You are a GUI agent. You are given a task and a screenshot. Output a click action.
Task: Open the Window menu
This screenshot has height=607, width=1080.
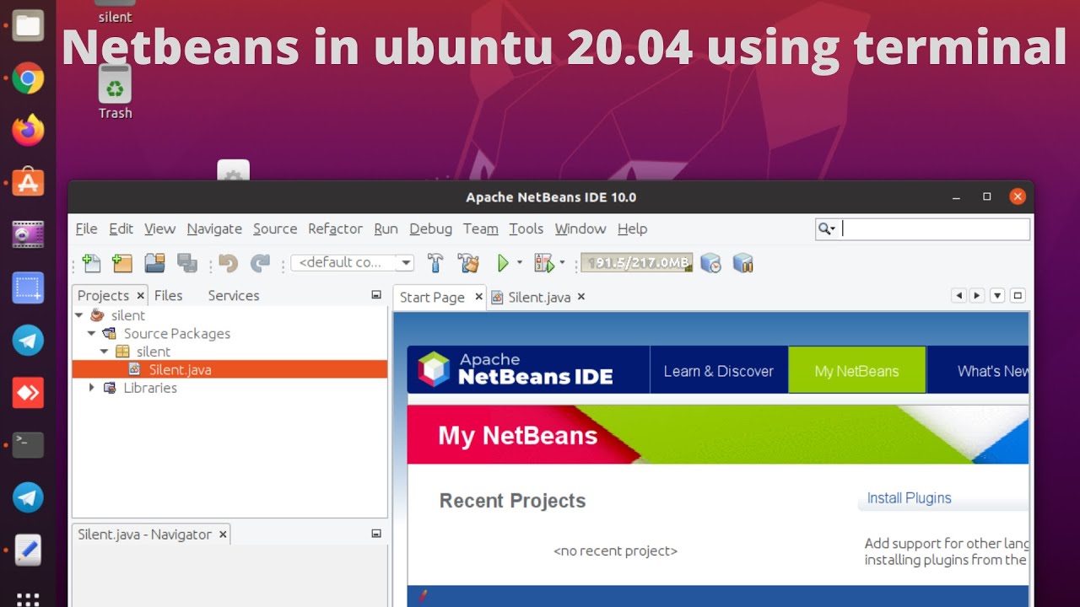(580, 228)
